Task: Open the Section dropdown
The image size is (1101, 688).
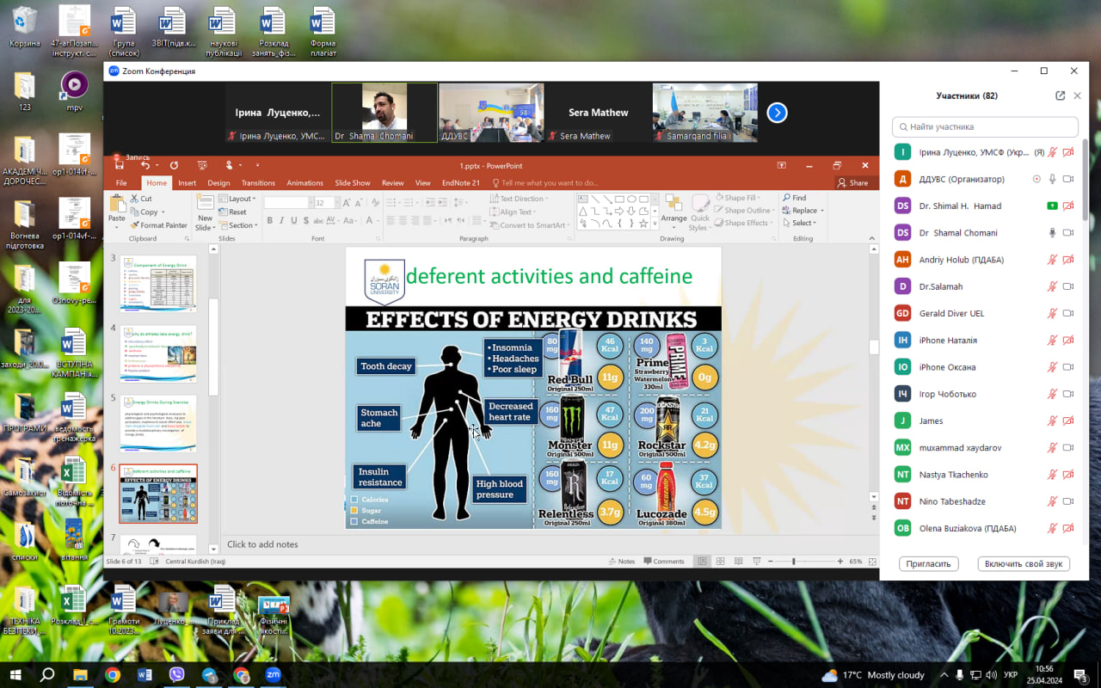Action: (238, 225)
